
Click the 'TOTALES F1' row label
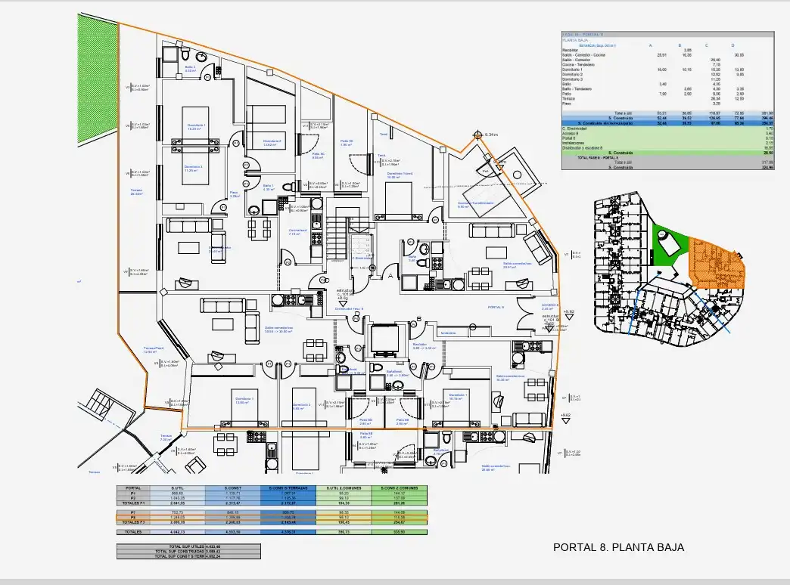[133, 503]
